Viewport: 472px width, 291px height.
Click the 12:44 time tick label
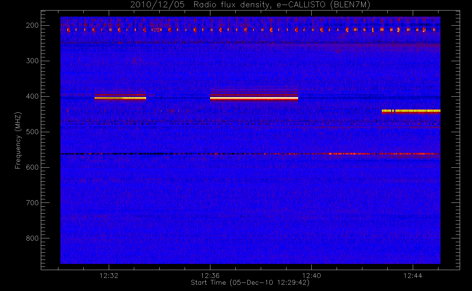click(x=413, y=276)
